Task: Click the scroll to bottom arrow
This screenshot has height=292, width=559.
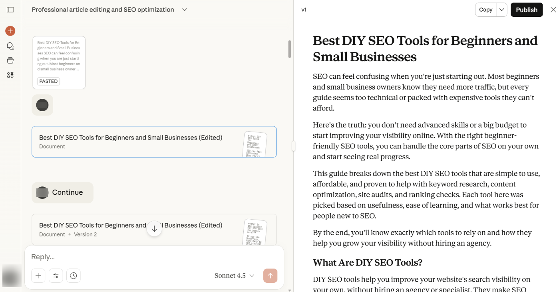Action: pos(154,229)
